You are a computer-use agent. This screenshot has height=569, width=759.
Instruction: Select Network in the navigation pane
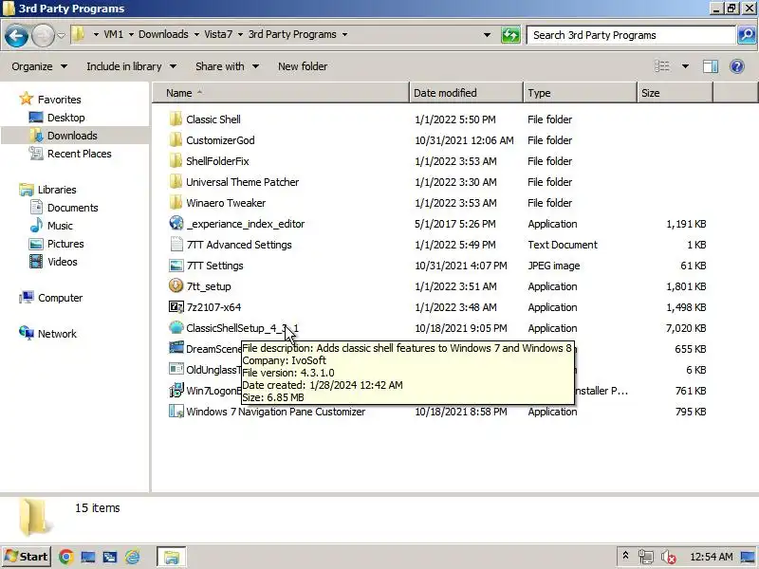[57, 334]
